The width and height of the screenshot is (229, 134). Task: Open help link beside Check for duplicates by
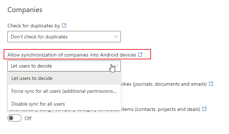point(64,25)
